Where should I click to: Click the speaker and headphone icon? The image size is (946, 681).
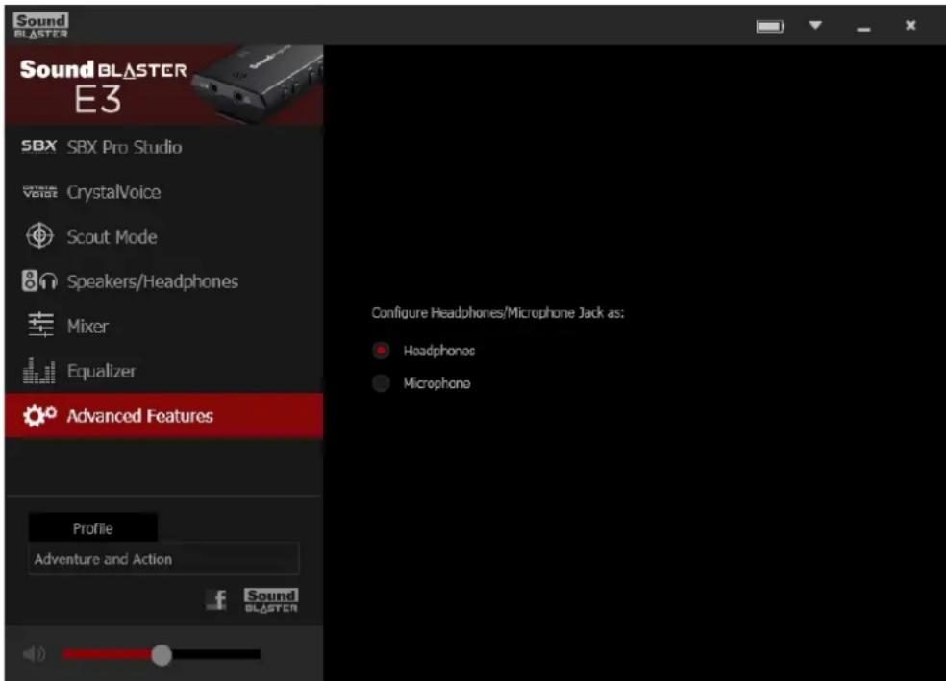click(39, 280)
